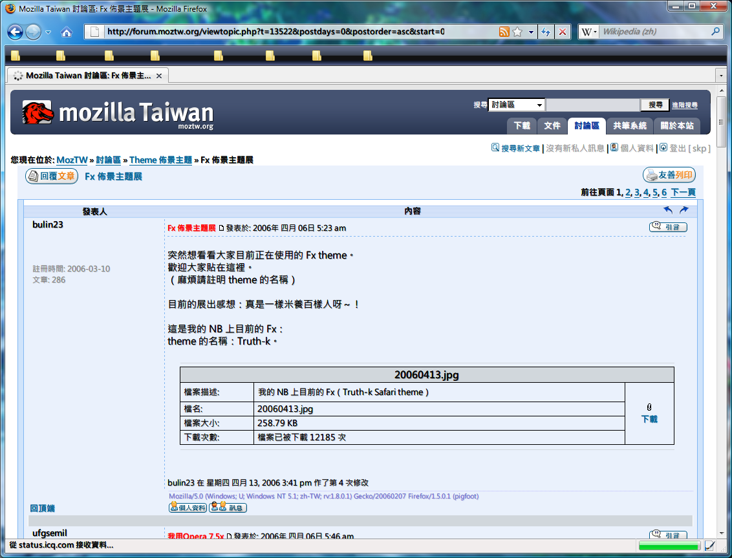Click 下一頁 next page link

pos(683,193)
